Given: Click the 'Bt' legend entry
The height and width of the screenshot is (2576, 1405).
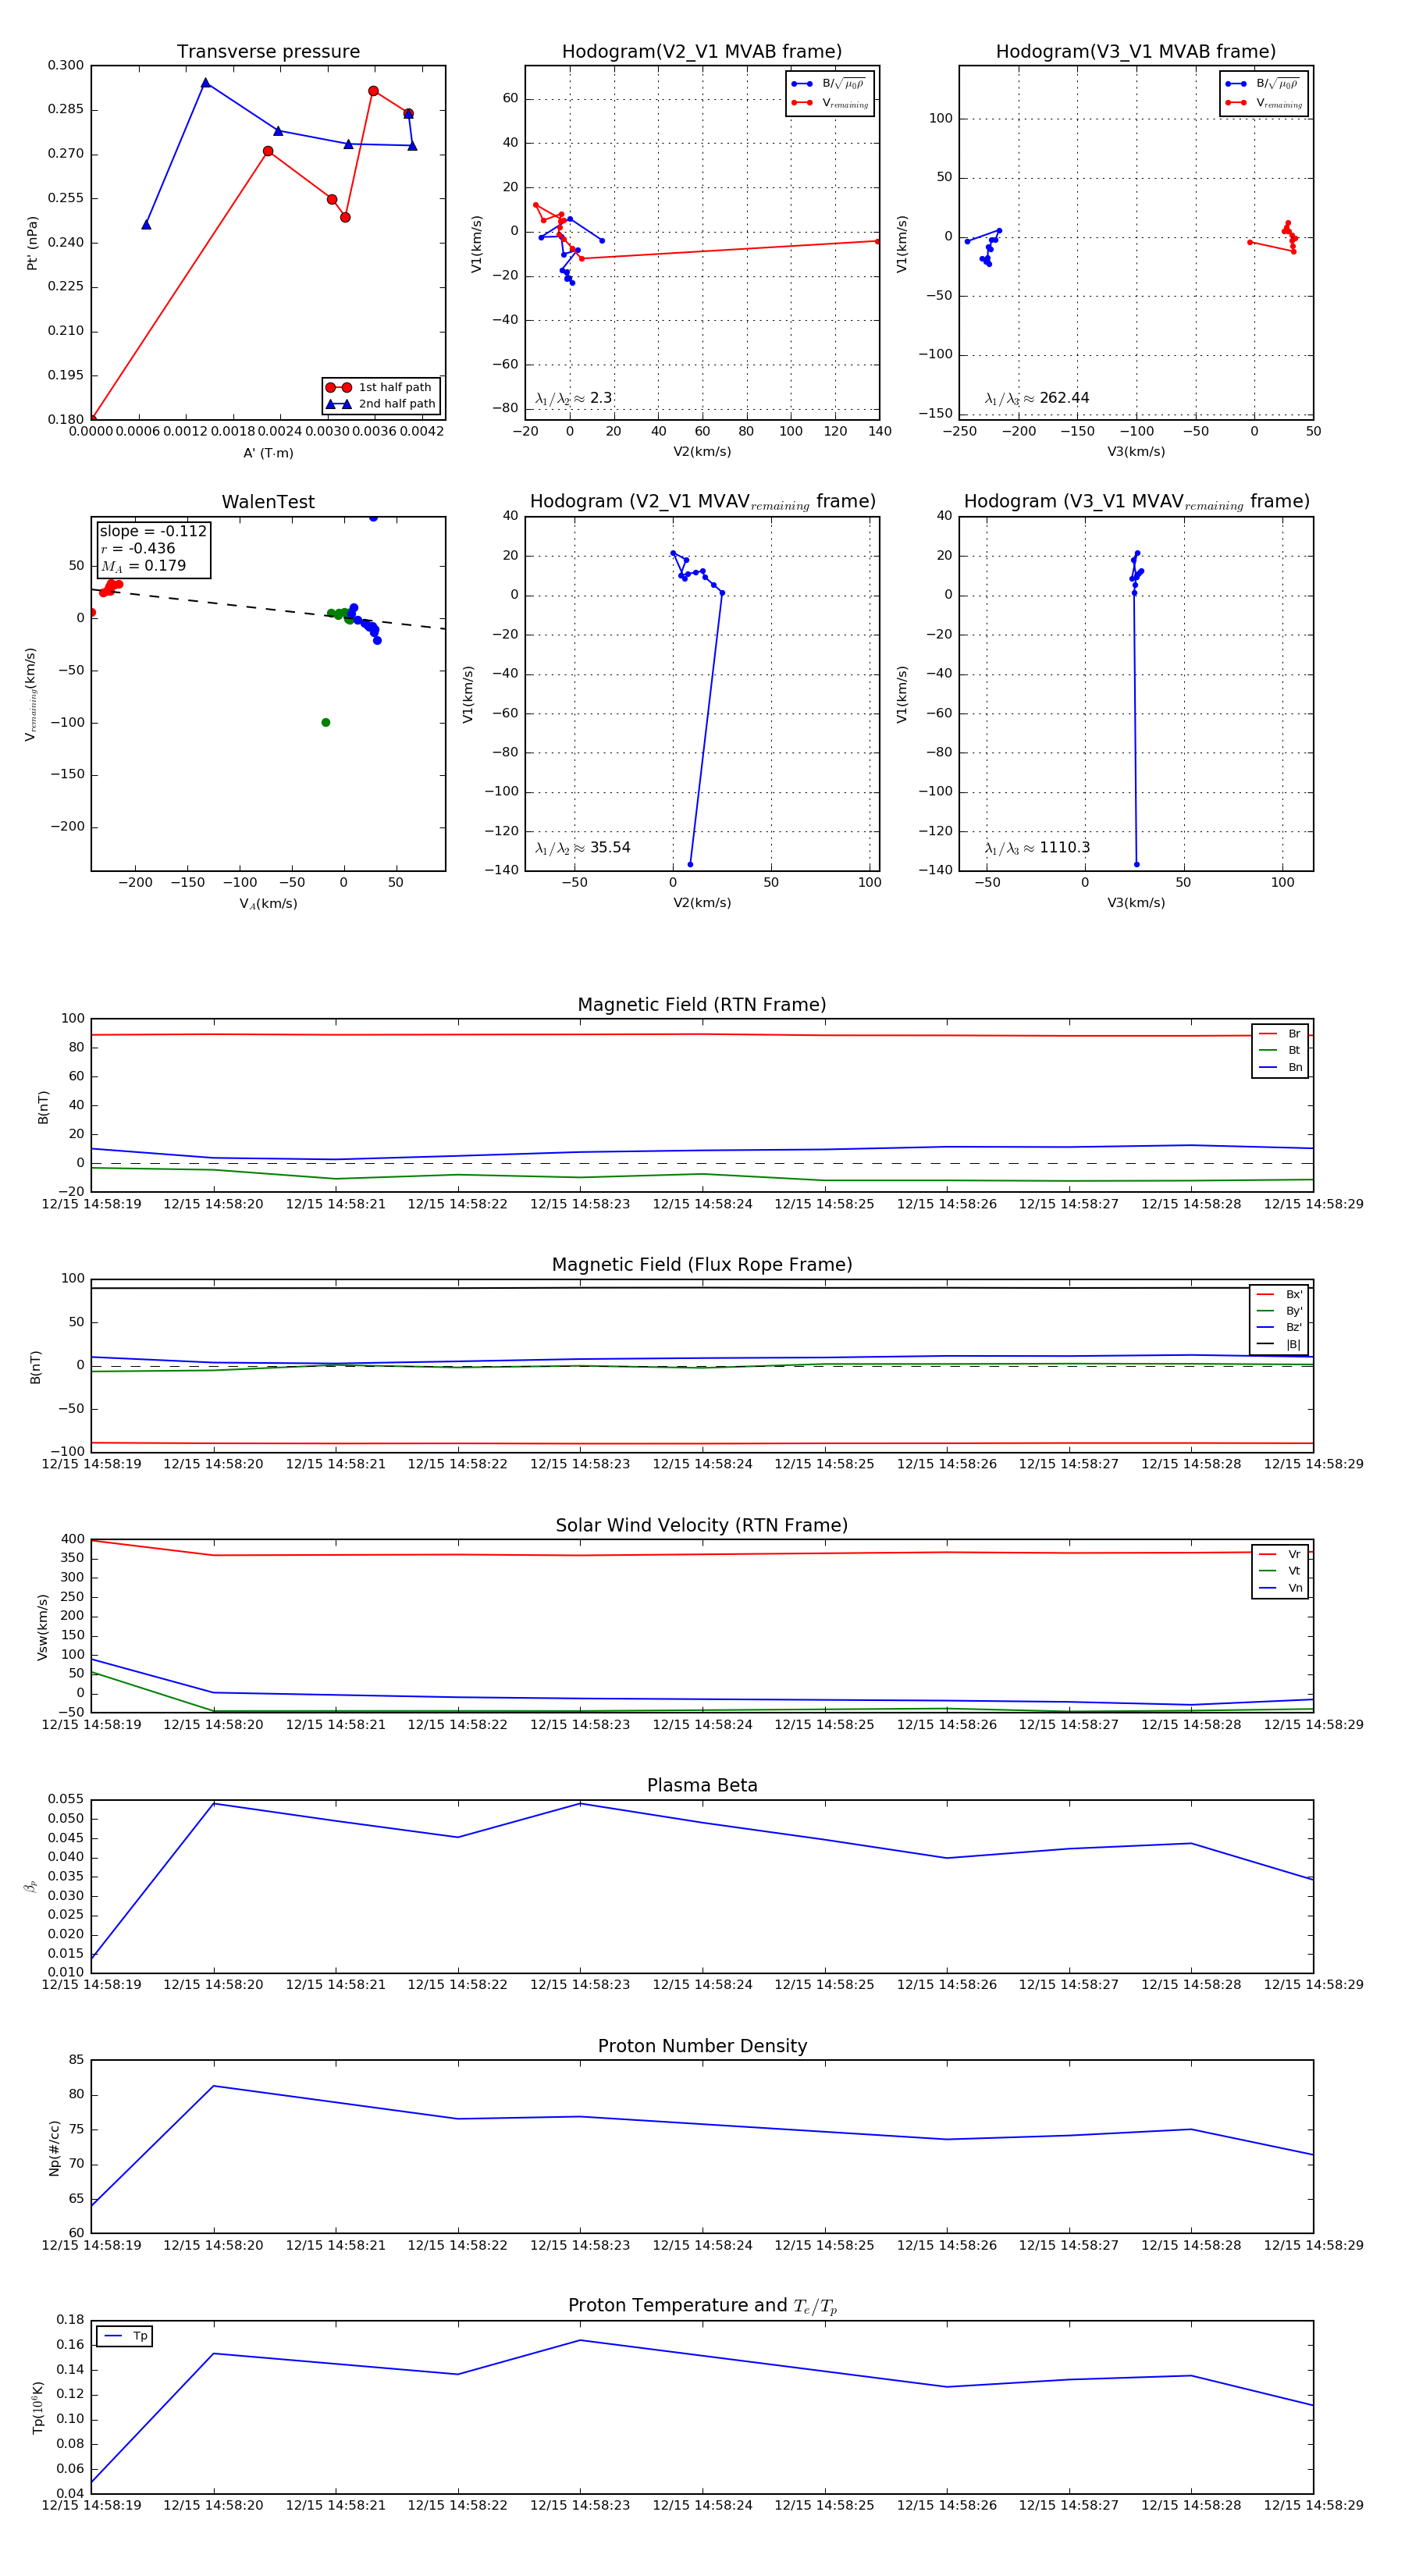Looking at the screenshot, I should pyautogui.click(x=1280, y=1050).
